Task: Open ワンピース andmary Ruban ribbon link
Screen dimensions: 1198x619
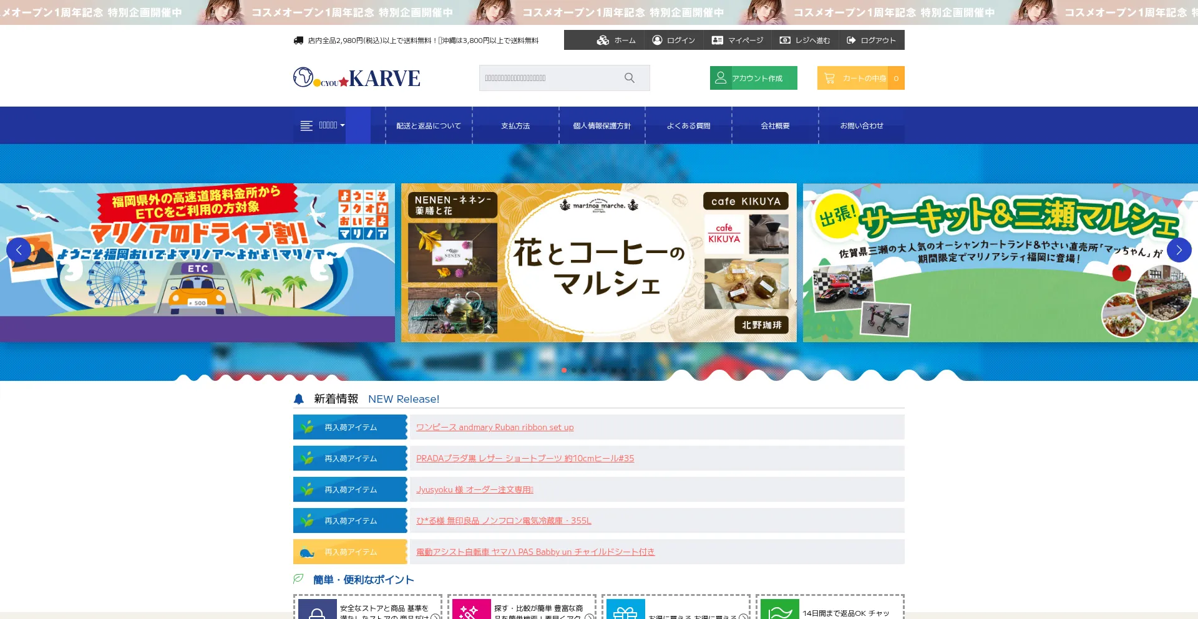Action: click(495, 427)
